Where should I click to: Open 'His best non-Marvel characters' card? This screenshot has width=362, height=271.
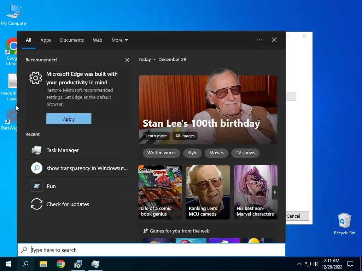[x=256, y=192]
